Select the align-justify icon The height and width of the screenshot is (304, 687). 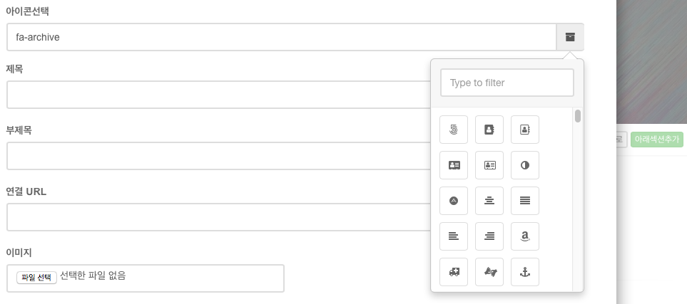525,201
